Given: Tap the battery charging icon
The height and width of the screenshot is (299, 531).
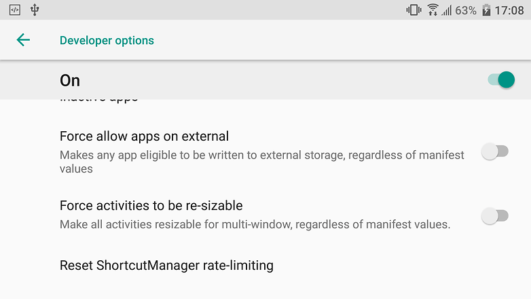Looking at the screenshot, I should click(x=486, y=10).
